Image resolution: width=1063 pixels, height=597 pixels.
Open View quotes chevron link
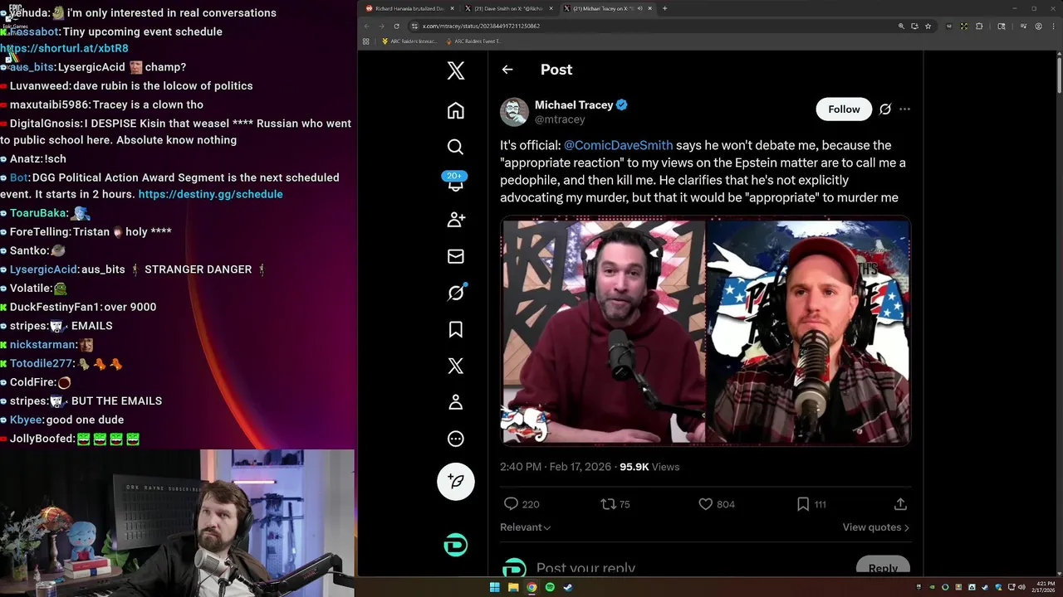[875, 527]
